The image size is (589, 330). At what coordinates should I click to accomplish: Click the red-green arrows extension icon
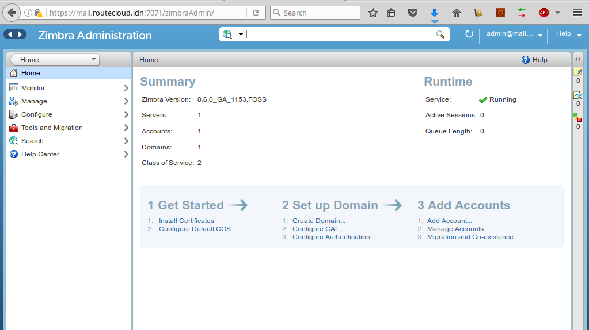522,13
